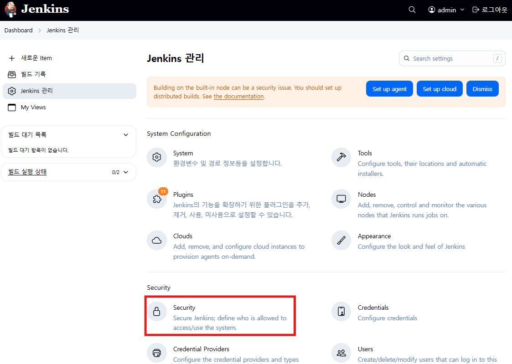Click the breadcrumb chevron after Dashboard
Image resolution: width=512 pixels, height=364 pixels.
coord(40,31)
